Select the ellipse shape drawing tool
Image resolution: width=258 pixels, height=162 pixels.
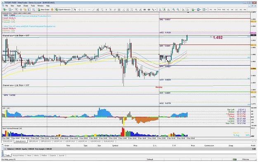click(149, 9)
